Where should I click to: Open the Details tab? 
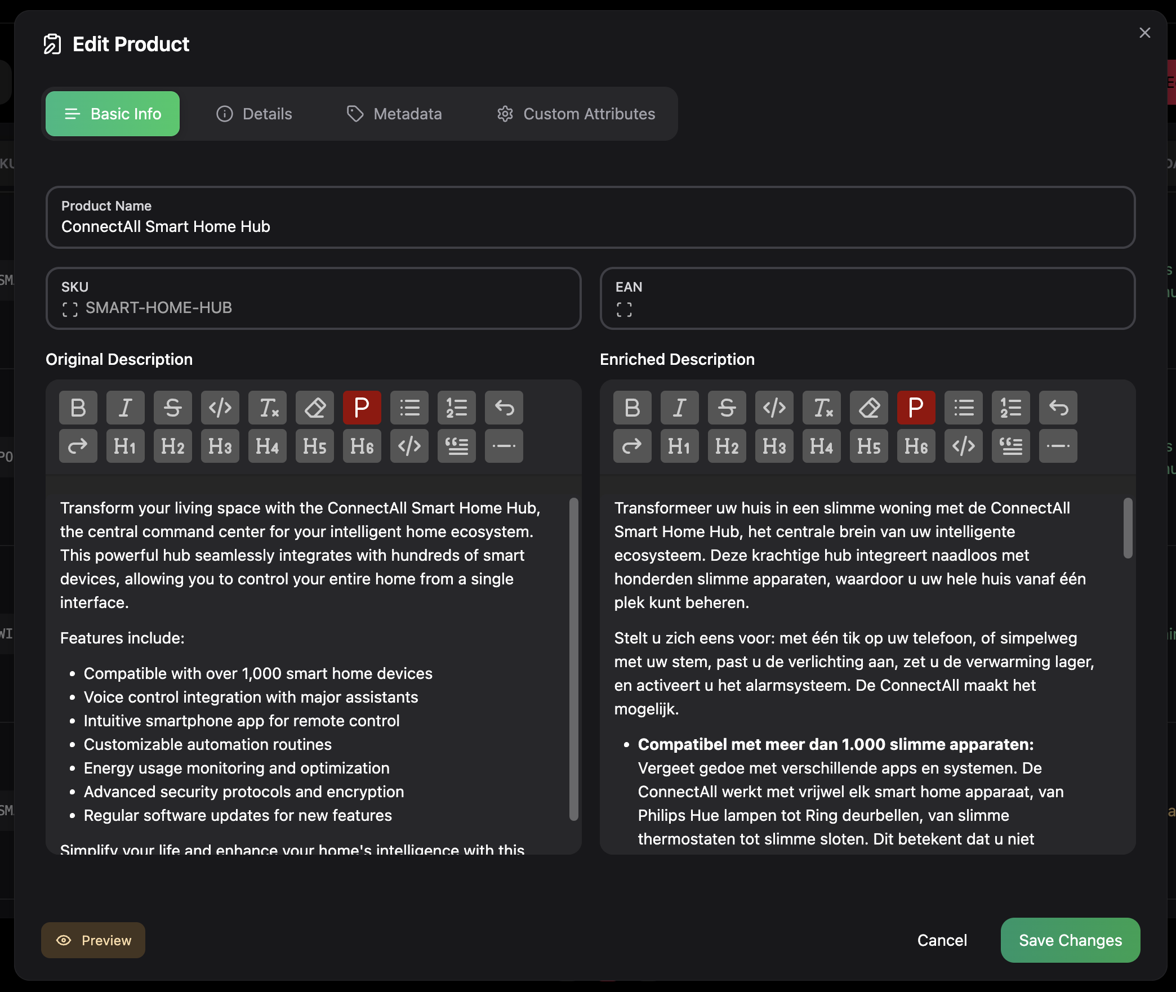click(254, 114)
